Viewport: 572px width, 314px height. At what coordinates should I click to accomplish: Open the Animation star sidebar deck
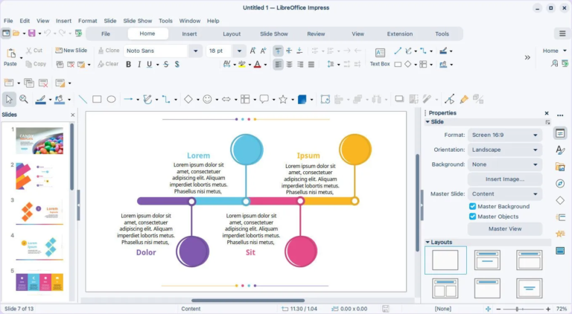point(560,234)
